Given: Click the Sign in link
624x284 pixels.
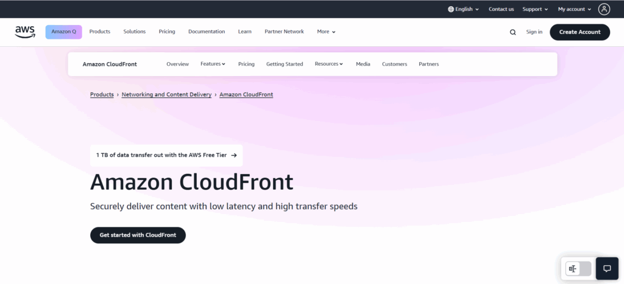Looking at the screenshot, I should pos(534,32).
